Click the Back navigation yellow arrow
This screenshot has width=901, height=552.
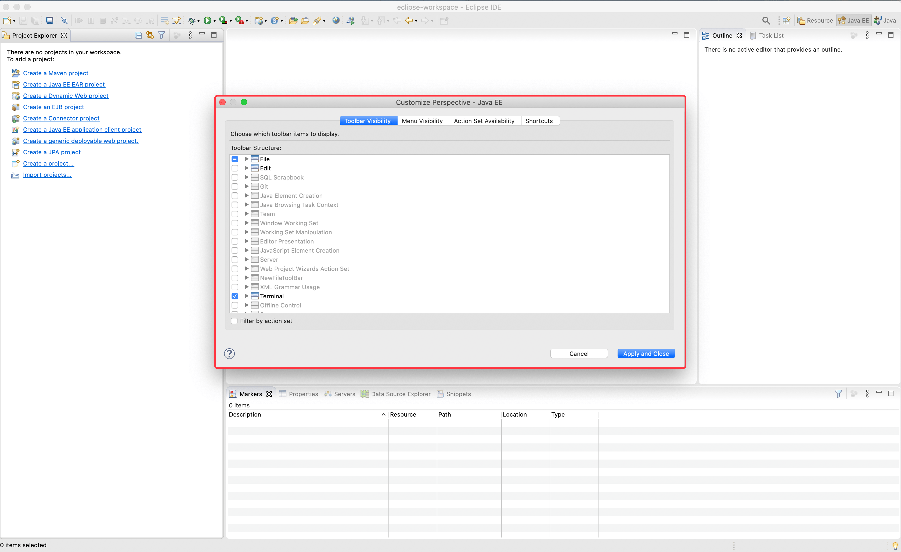409,20
